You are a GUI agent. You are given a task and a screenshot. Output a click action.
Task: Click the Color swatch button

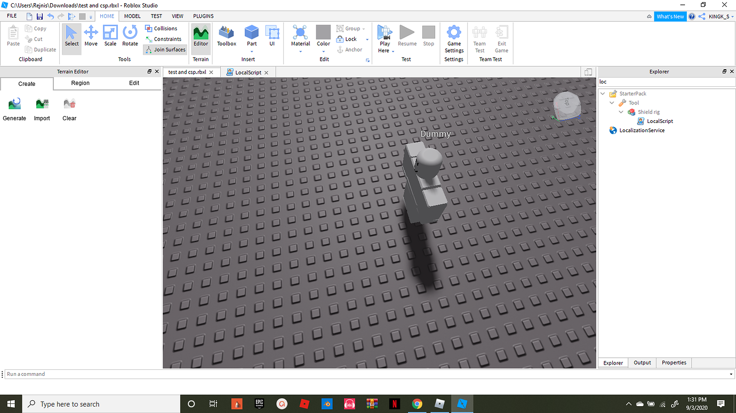[x=323, y=32]
